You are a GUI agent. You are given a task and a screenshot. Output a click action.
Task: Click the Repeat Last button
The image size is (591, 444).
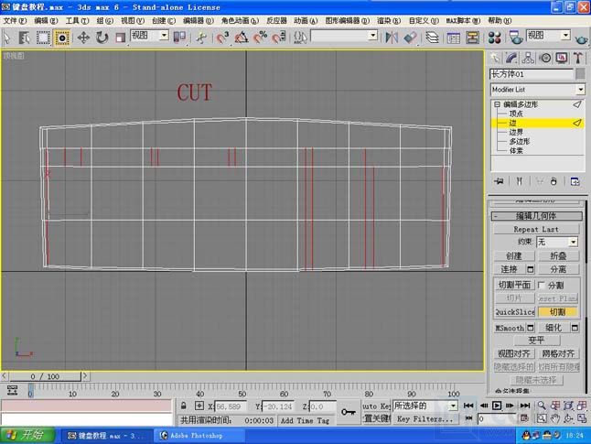[536, 229]
